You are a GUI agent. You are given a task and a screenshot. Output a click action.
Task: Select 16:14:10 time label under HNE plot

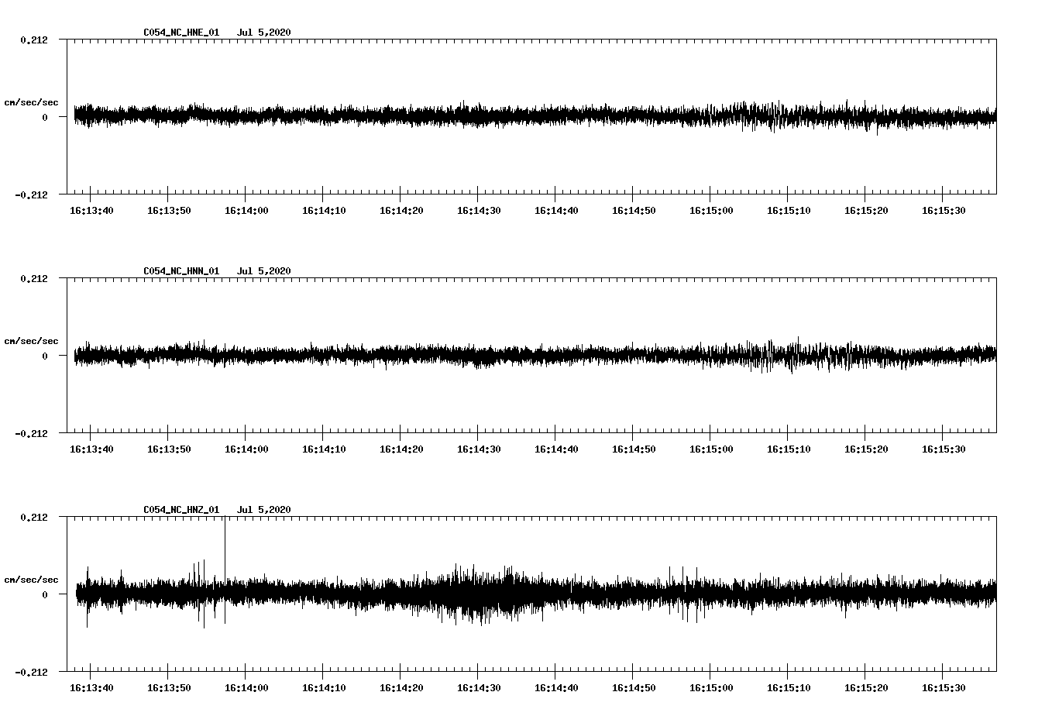click(x=324, y=211)
